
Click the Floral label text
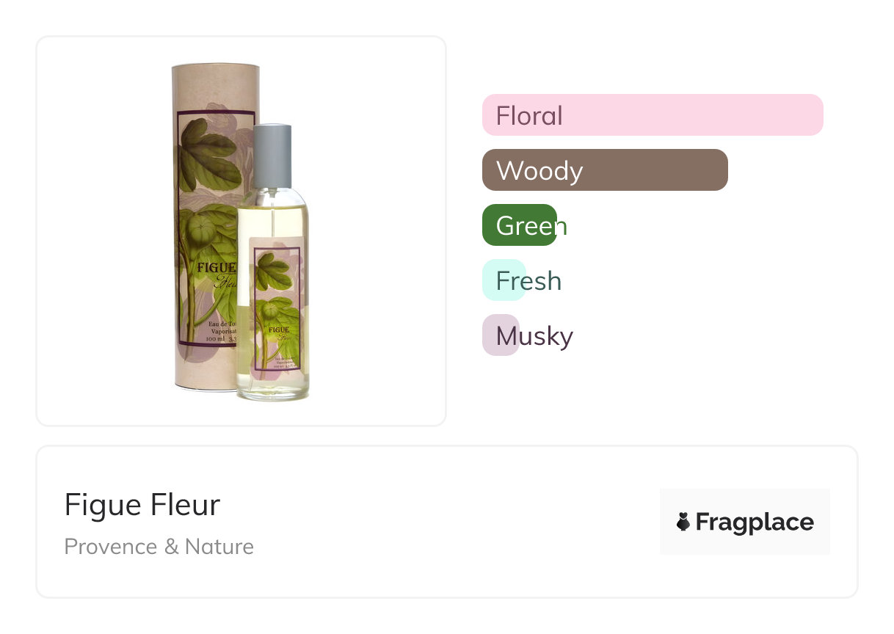click(529, 115)
